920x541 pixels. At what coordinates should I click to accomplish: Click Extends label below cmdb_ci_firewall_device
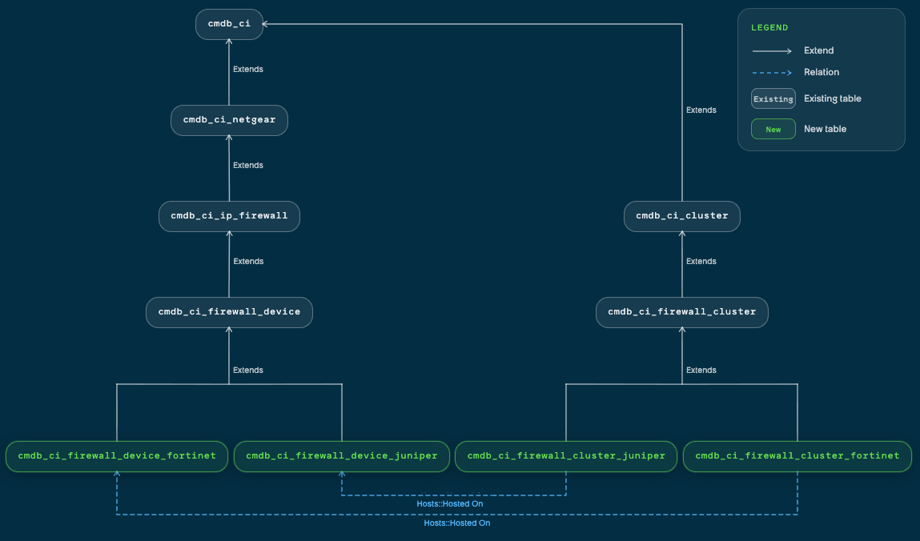tap(247, 371)
